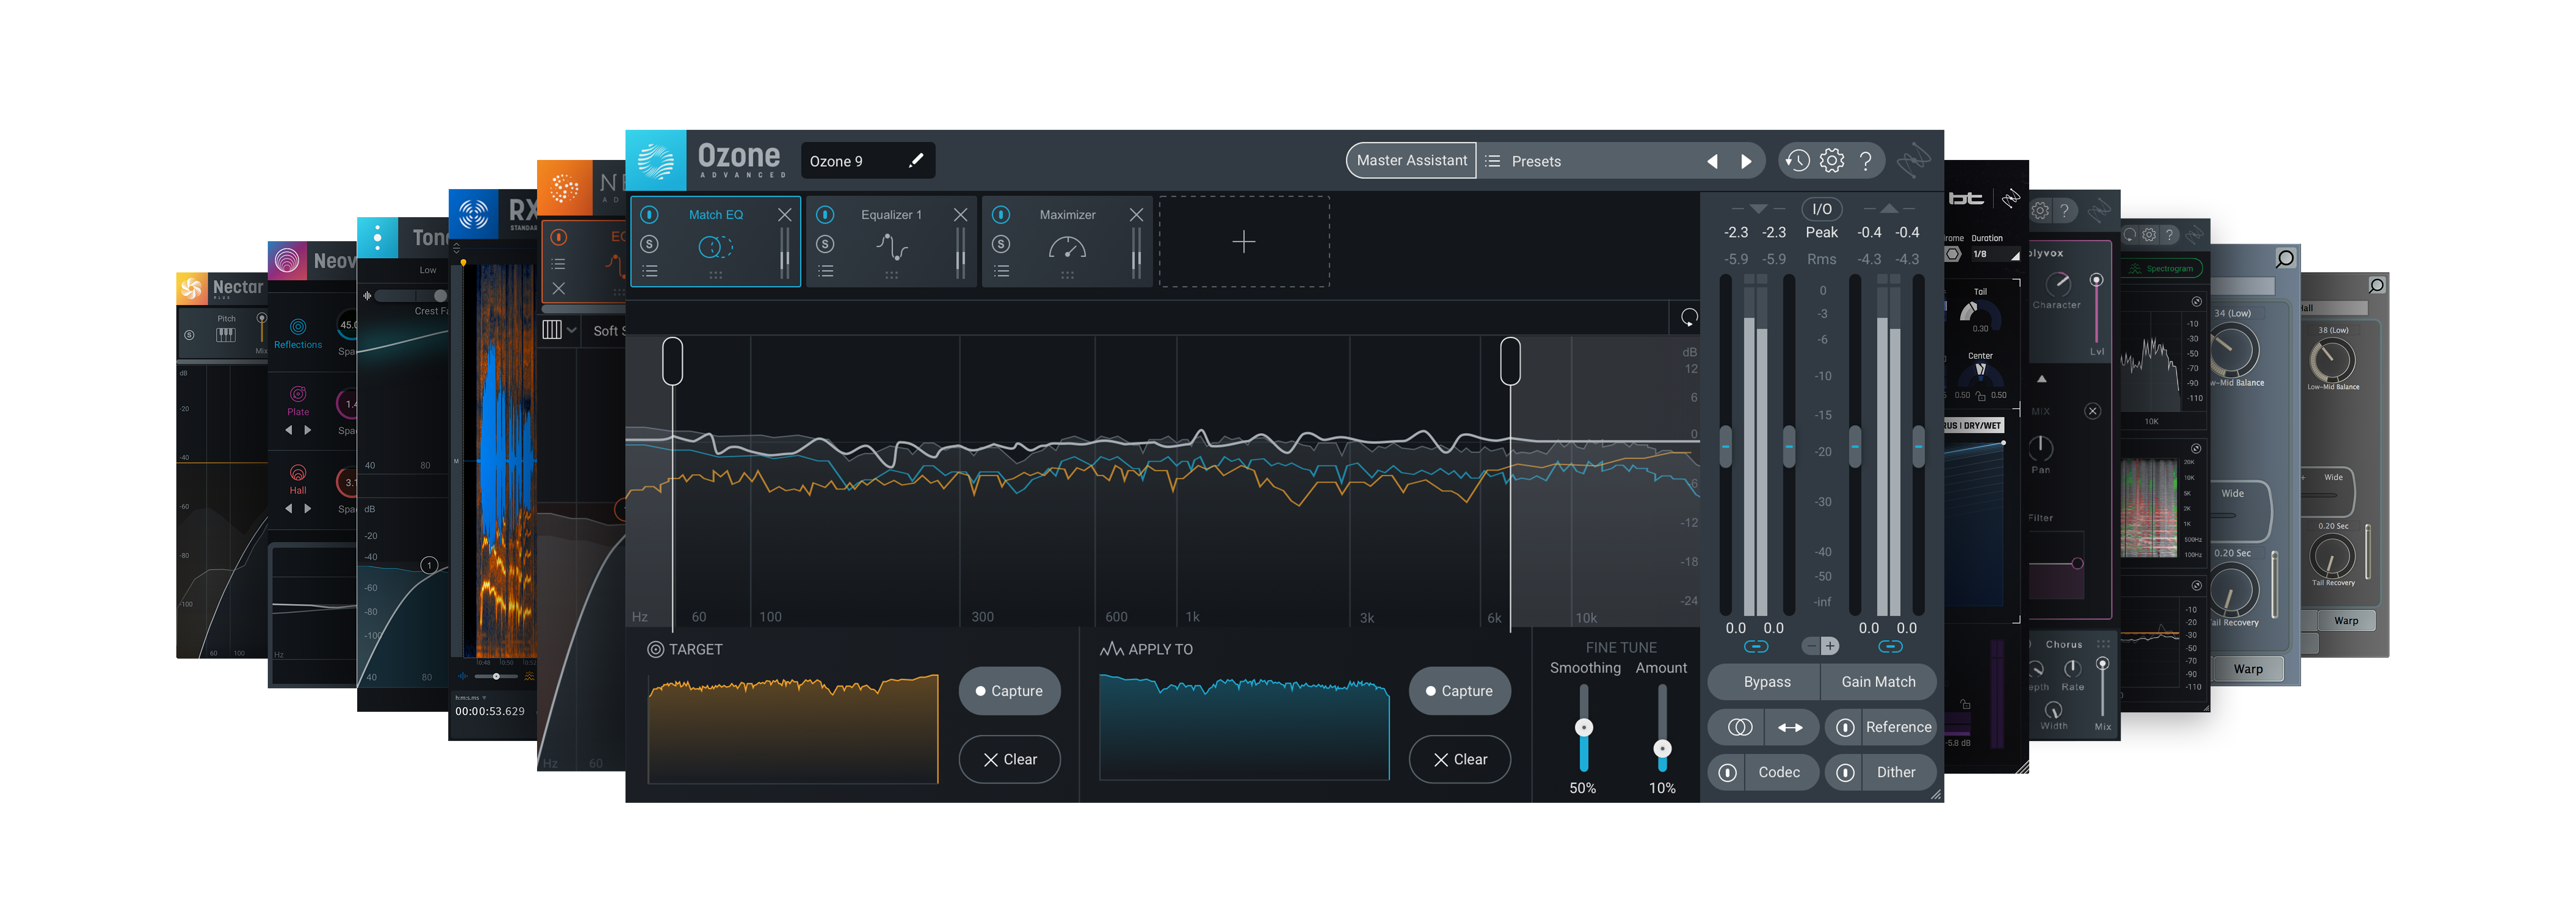Click the Ozone 9 preset name field
The height and width of the screenshot is (904, 2576).
coord(868,161)
